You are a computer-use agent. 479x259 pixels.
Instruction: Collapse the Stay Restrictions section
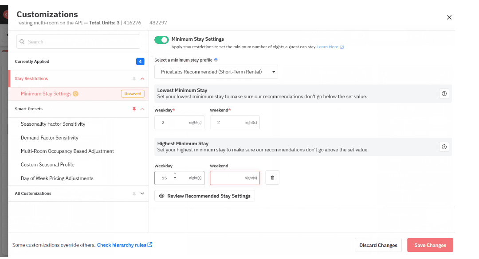point(142,79)
